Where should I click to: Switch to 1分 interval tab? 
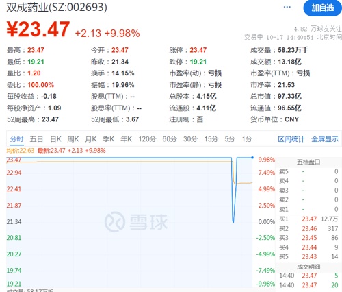247,138
